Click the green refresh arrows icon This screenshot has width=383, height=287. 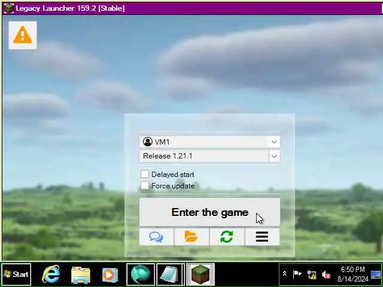pyautogui.click(x=227, y=237)
